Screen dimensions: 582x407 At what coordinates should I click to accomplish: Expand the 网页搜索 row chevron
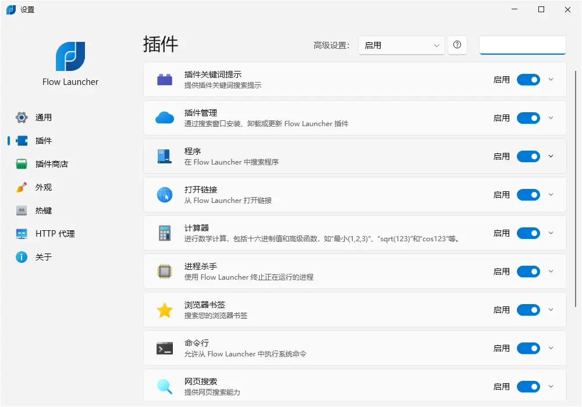click(551, 386)
